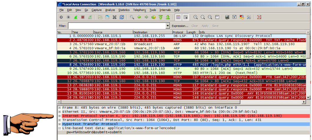
Task: Select packet 8 POST /login.php row
Action: pos(182,65)
